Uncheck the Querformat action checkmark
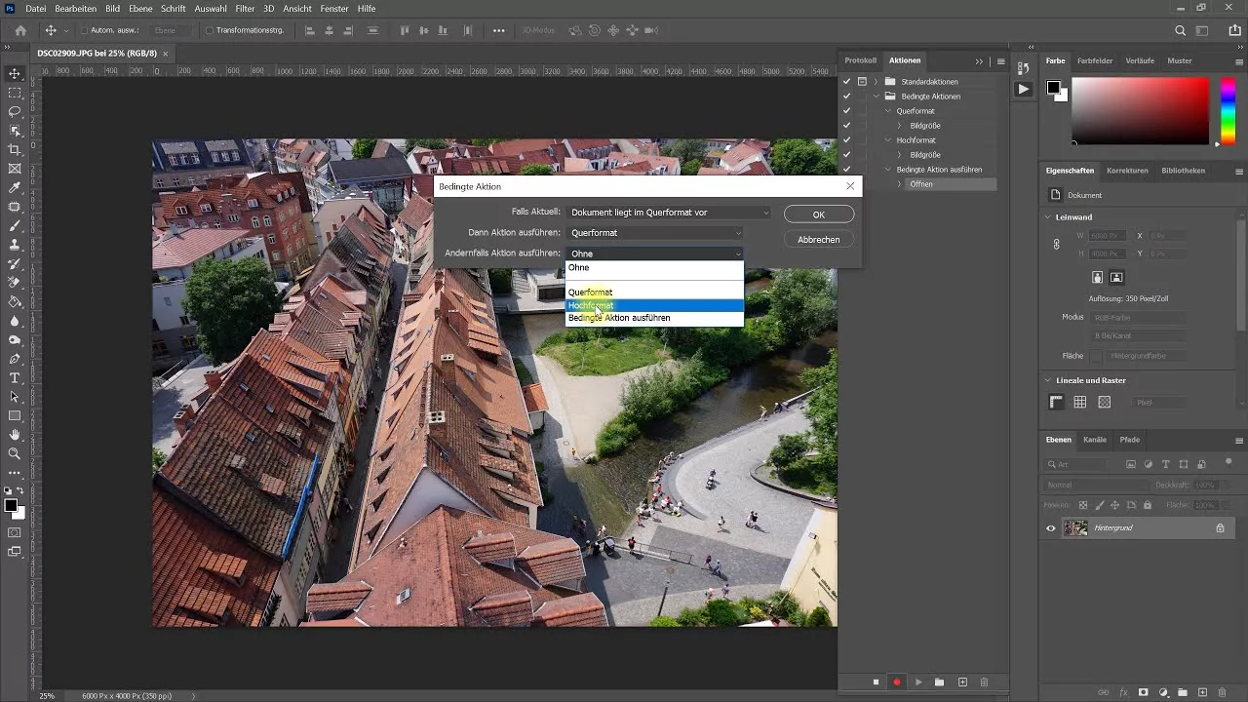This screenshot has width=1248, height=702. click(x=846, y=110)
